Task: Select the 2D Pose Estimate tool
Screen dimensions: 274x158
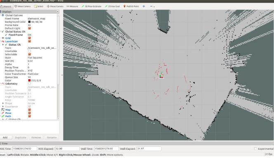Action: 91,6
